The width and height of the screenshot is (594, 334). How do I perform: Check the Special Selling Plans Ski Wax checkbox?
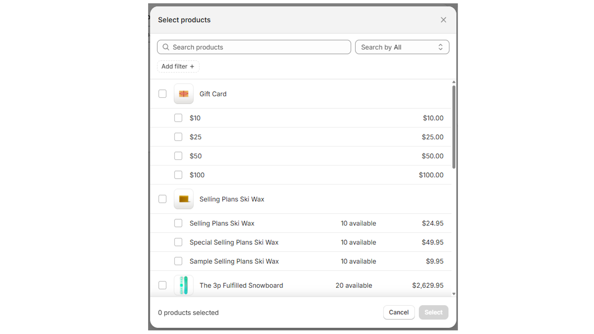click(x=178, y=242)
